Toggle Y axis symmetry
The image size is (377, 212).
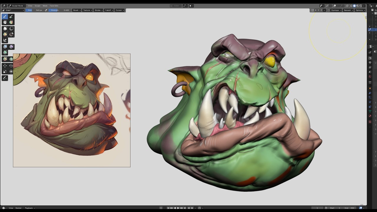click(318, 10)
